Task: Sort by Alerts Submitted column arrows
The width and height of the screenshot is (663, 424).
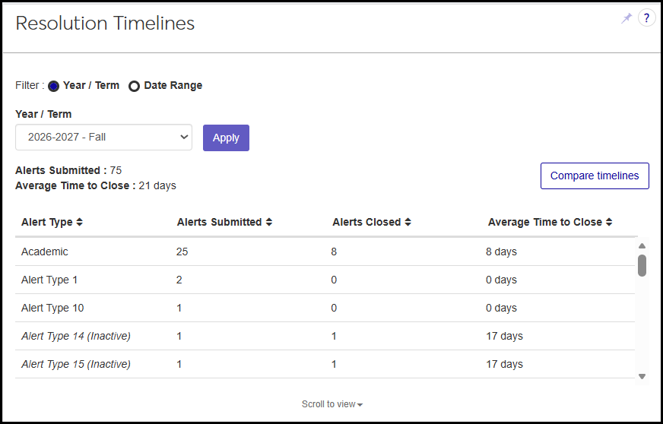Action: (x=269, y=222)
